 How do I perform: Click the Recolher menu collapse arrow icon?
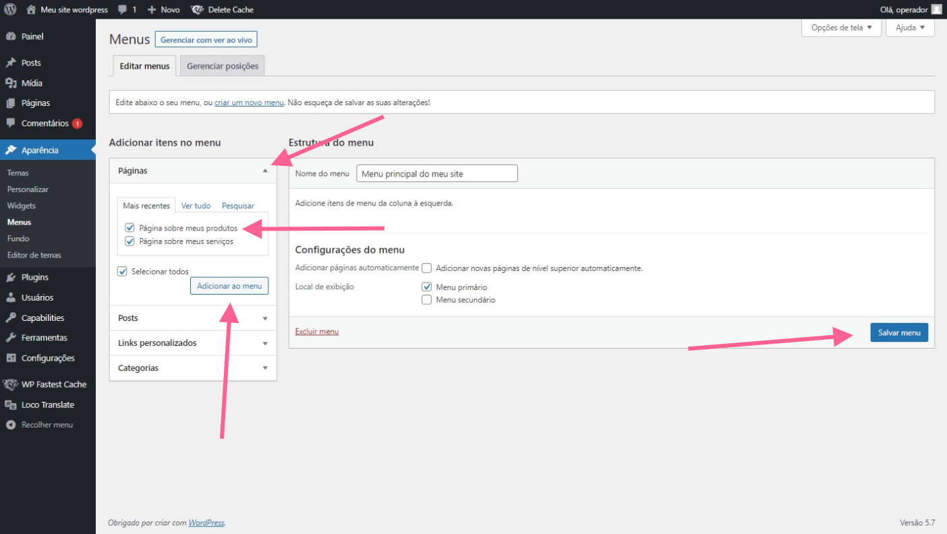[x=11, y=425]
